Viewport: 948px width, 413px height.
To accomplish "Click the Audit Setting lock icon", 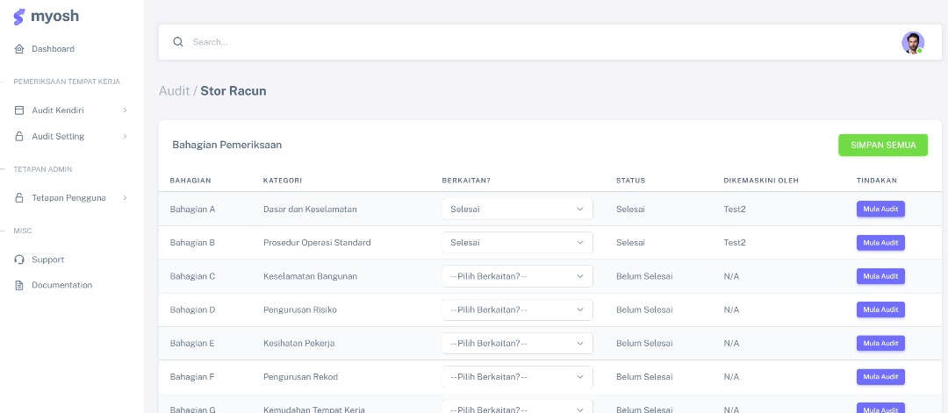I will point(19,137).
